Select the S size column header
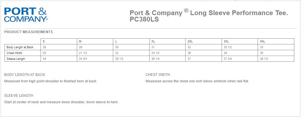This screenshot has width=302, height=119. click(x=59, y=41)
